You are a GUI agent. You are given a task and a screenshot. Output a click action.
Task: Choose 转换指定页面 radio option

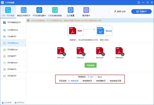108,81
